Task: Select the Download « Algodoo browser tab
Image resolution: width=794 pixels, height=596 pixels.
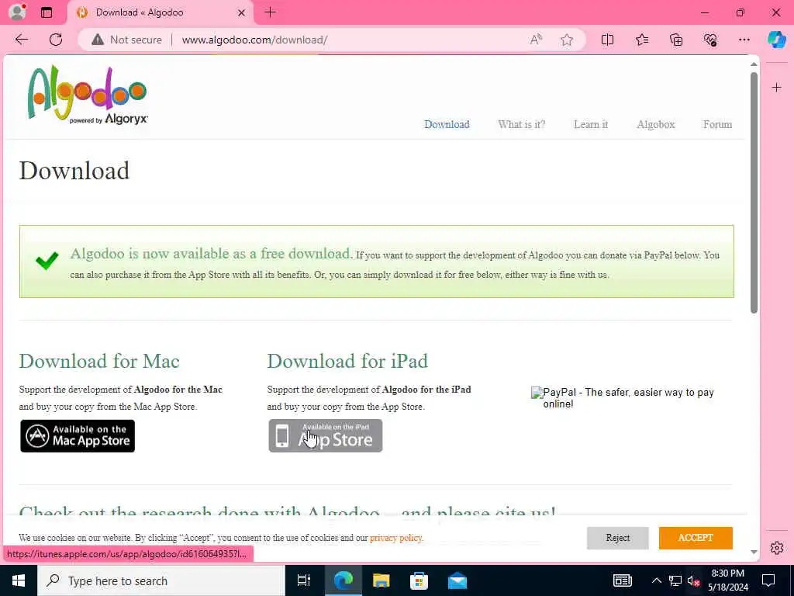Action: (160, 12)
